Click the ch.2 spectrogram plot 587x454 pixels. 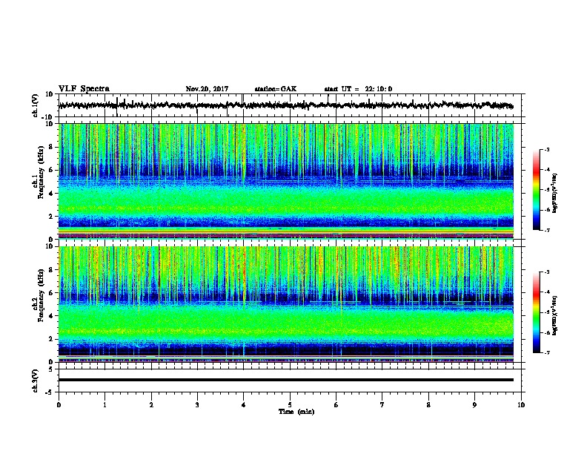[286, 304]
